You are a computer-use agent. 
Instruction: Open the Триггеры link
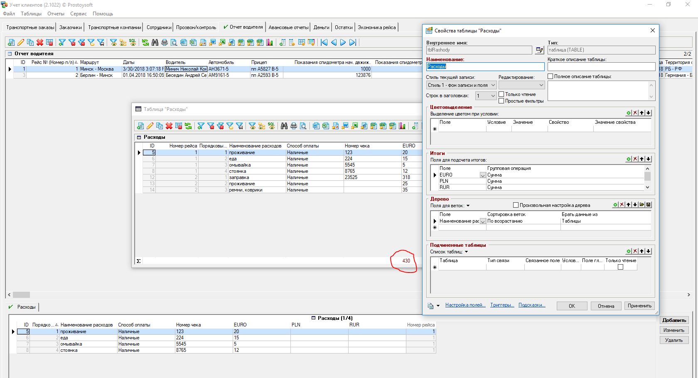[502, 305]
